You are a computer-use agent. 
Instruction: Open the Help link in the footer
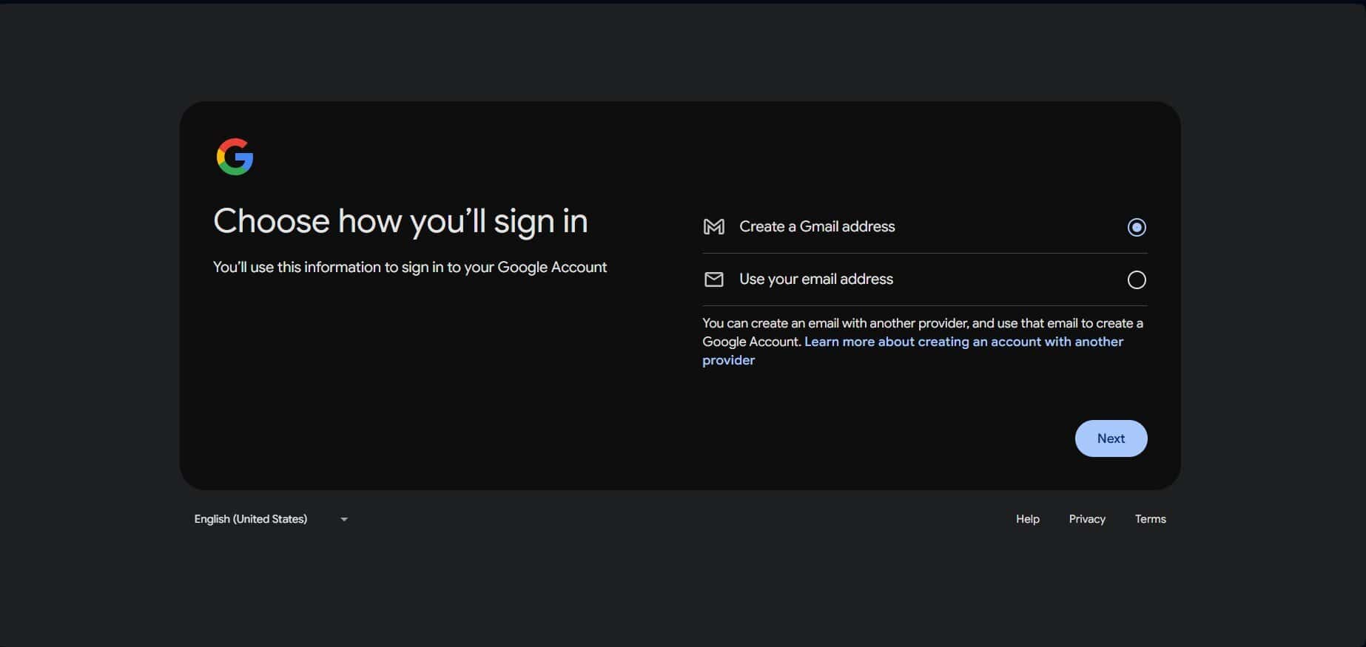coord(1028,519)
